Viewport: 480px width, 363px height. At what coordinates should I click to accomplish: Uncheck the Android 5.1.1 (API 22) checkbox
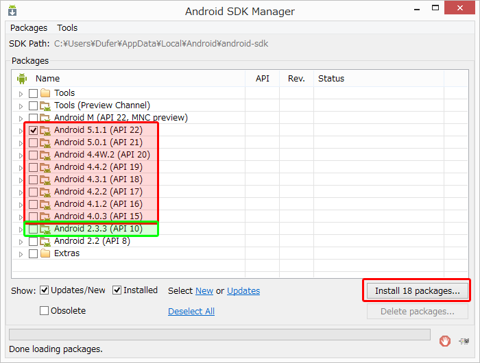point(33,131)
